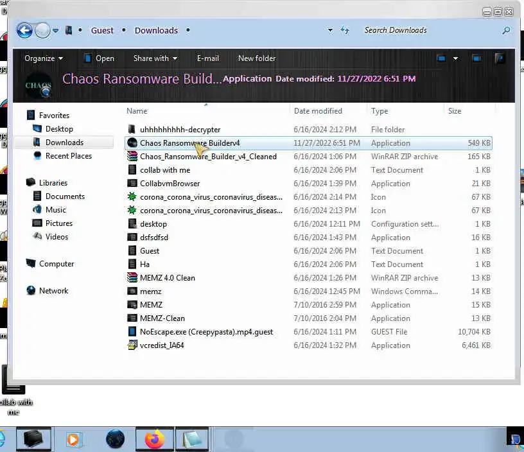Open the Help icon in the toolbar
The width and height of the screenshot is (524, 452).
pos(500,58)
